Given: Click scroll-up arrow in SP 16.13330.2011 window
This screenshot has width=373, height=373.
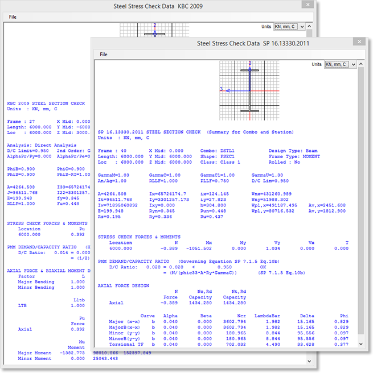Looking at the screenshot, I should pos(362,65).
